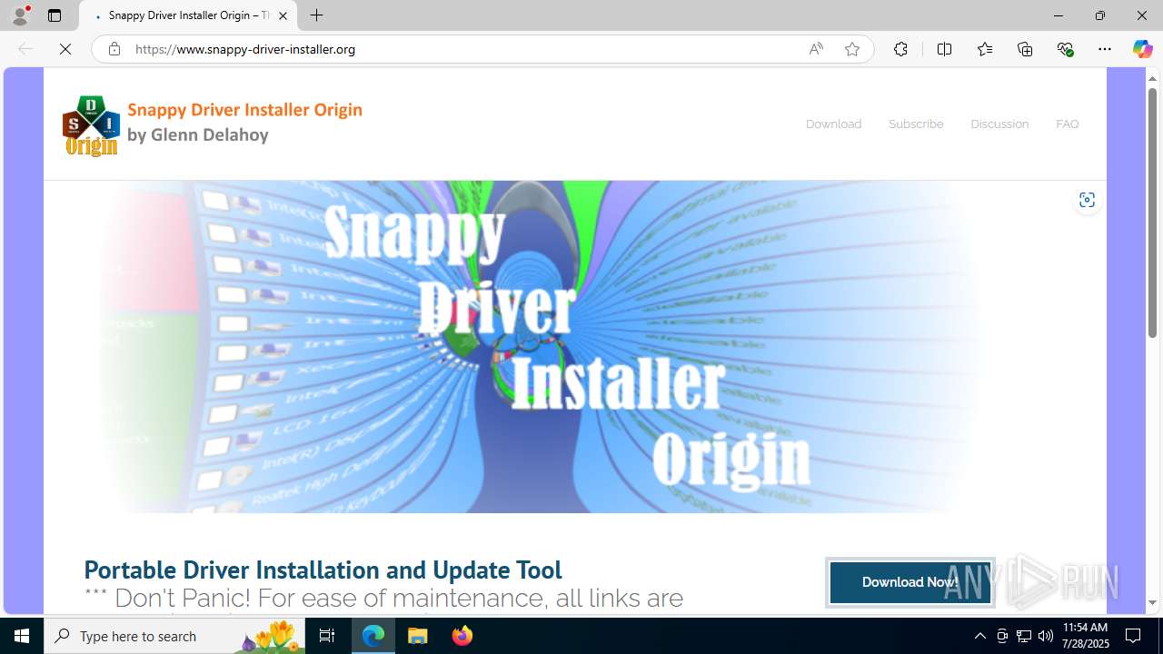This screenshot has height=654, width=1163.
Task: Open the tab actions menu icon
Action: tap(55, 15)
